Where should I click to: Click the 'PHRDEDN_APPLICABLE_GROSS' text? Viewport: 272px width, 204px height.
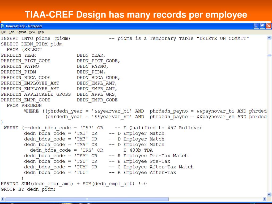[36, 94]
